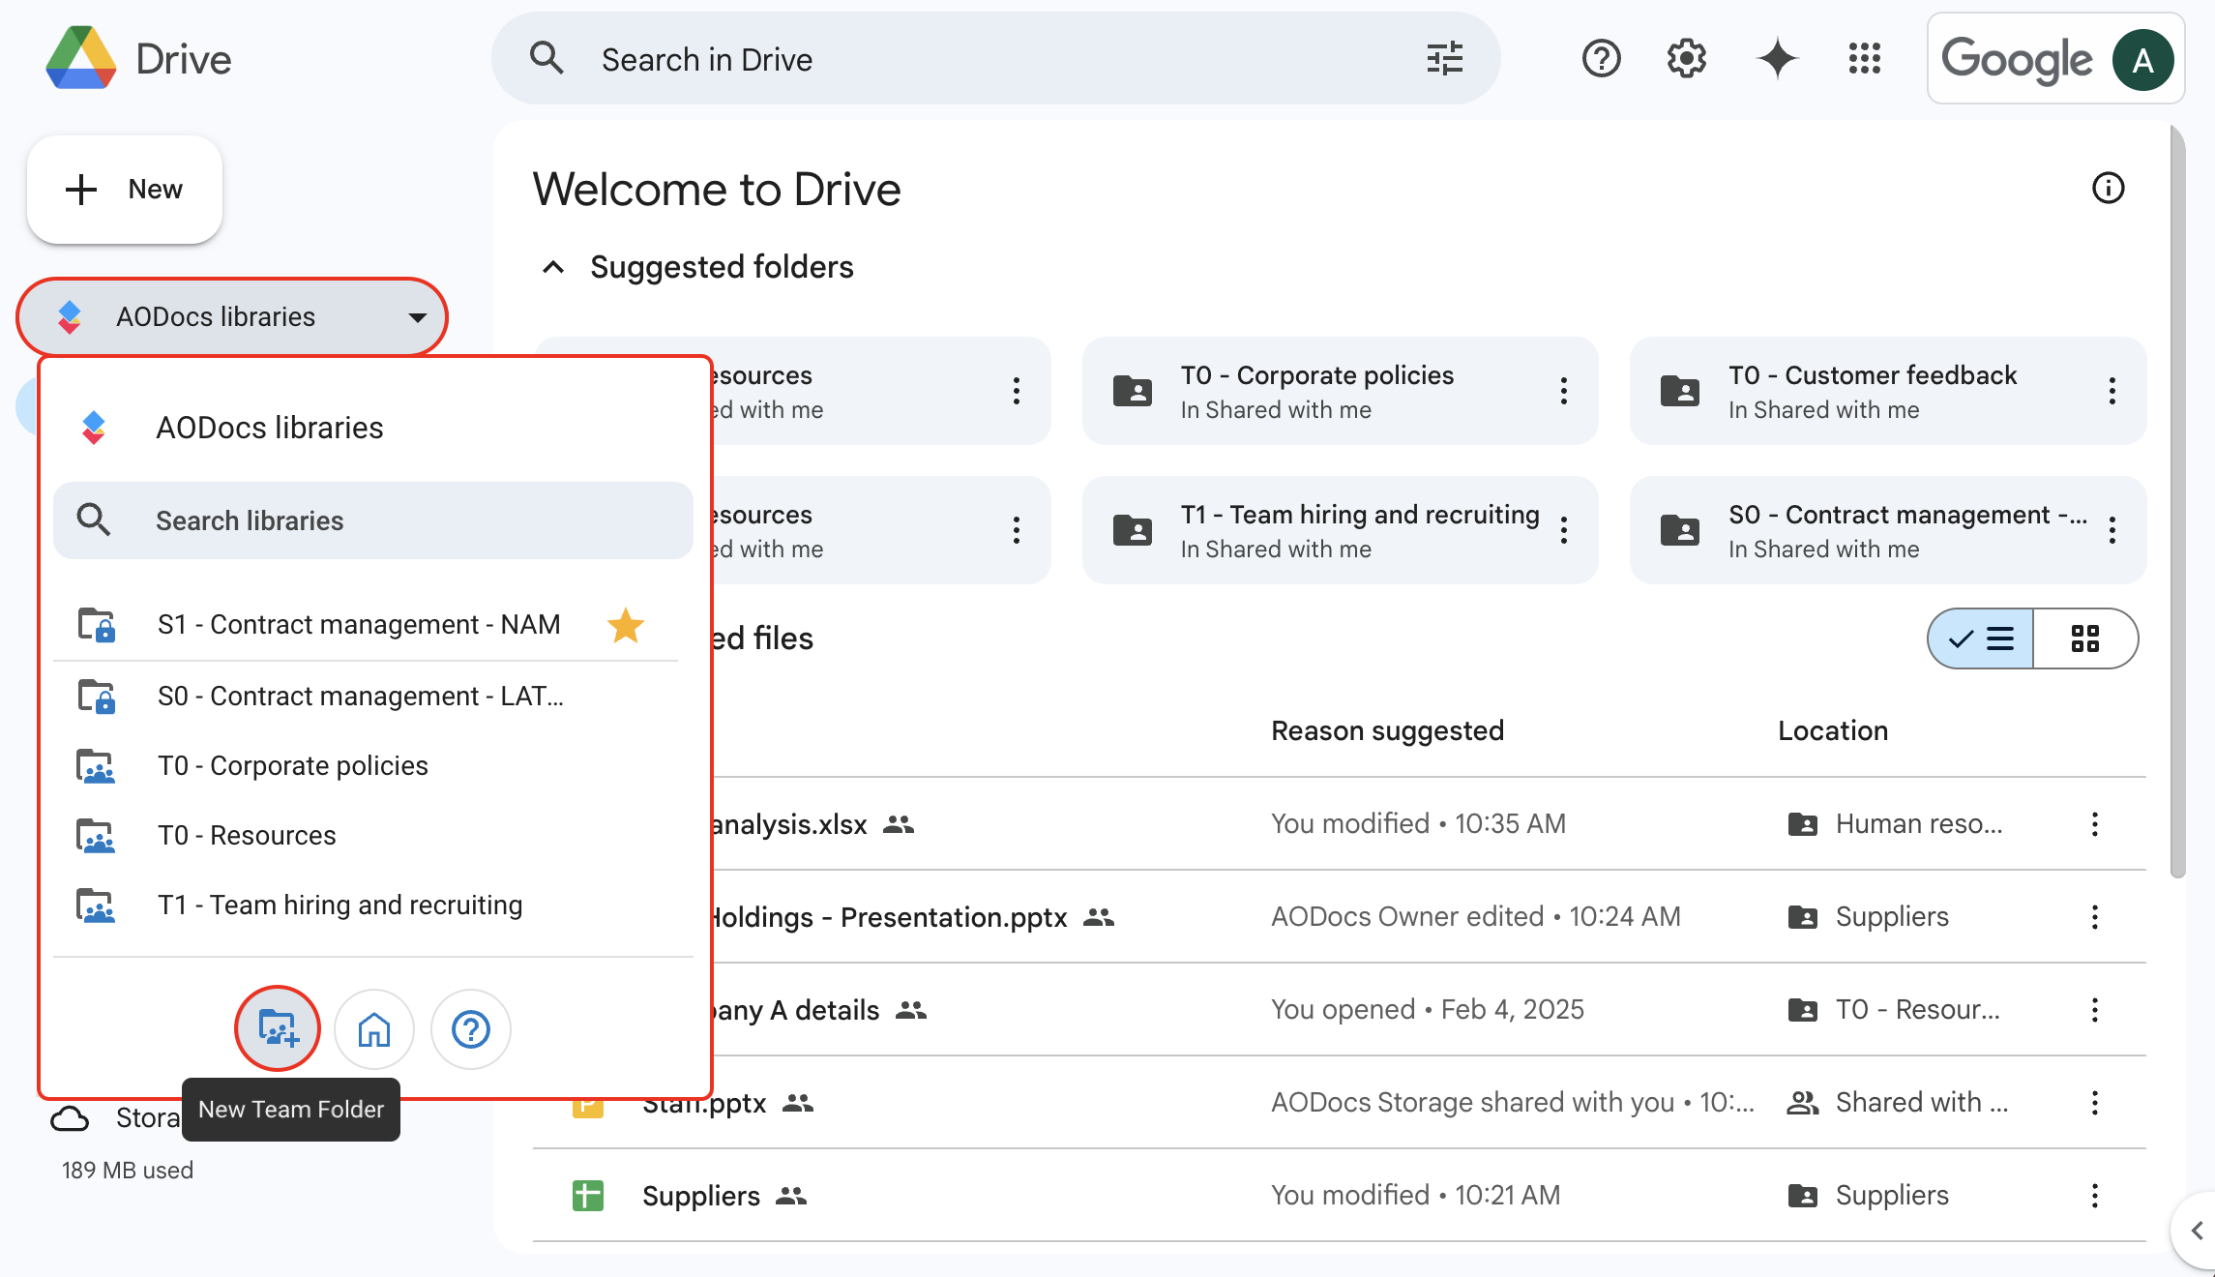Open T0 - Customer feedback suggested folder
Screen dimensions: 2215x1277
click(1888, 391)
